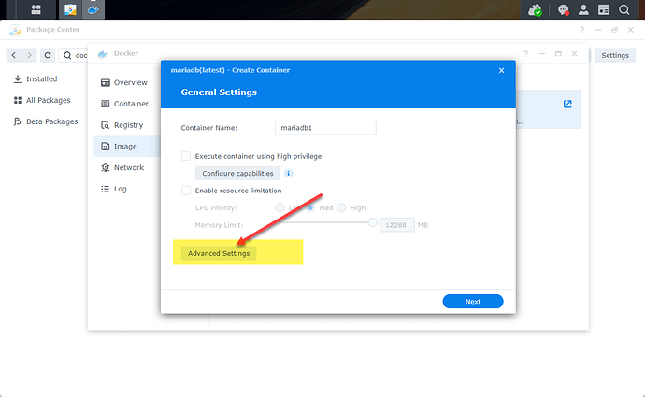Click the Memory Limit slider handle
645x397 pixels.
tap(372, 222)
